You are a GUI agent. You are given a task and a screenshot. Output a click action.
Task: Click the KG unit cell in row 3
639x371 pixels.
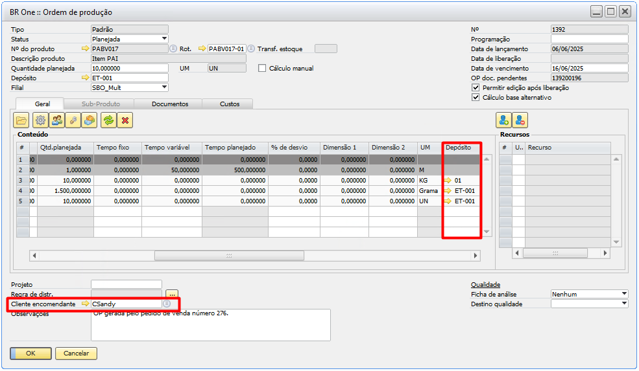[430, 180]
